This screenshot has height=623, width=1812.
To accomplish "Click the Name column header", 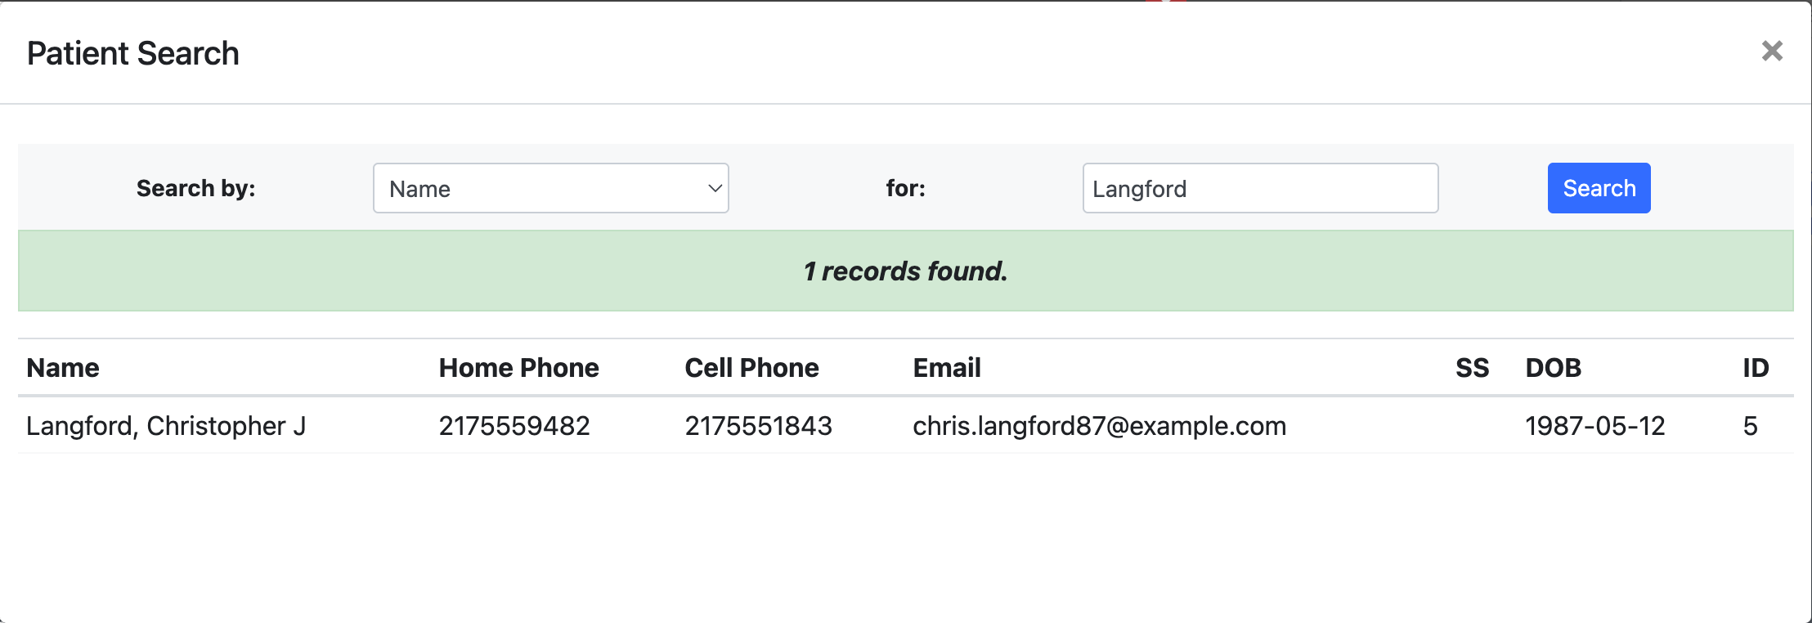I will [x=63, y=368].
